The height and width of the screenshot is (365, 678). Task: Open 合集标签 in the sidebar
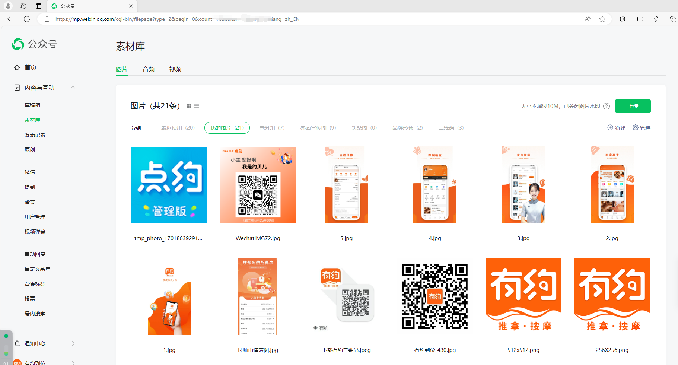(35, 284)
